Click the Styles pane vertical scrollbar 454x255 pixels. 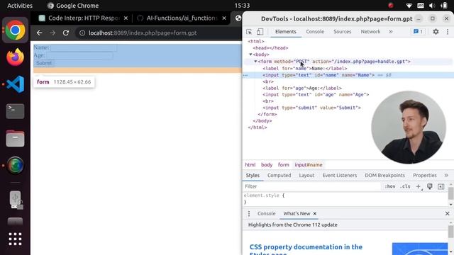pyautogui.click(x=451, y=193)
